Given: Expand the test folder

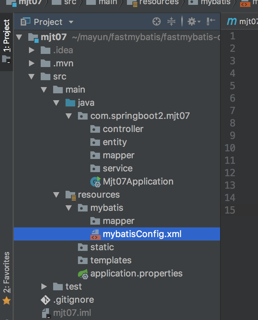Looking at the screenshot, I should 44,286.
